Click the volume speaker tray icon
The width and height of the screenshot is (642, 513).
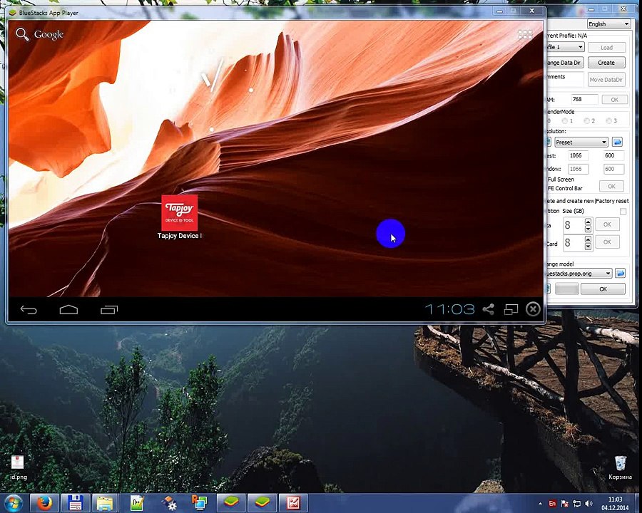[x=588, y=504]
